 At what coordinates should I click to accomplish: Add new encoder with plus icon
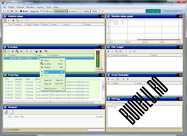tap(13, 51)
